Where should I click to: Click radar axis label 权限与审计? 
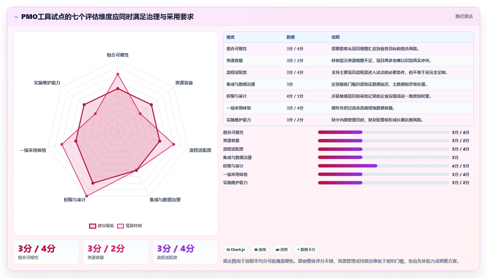pyautogui.click(x=75, y=200)
